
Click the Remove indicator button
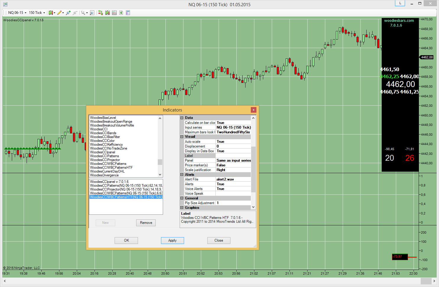coord(146,223)
